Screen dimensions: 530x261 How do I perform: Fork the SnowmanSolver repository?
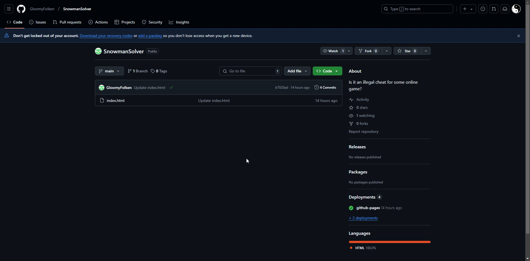(x=368, y=51)
